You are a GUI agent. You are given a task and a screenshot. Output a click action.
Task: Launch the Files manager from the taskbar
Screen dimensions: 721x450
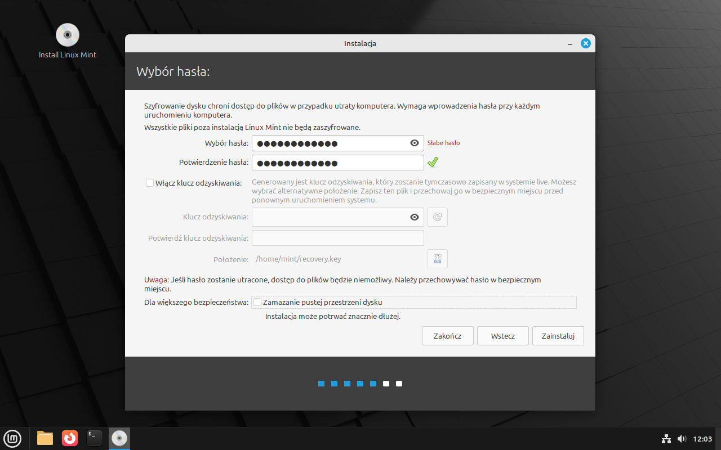coord(45,438)
